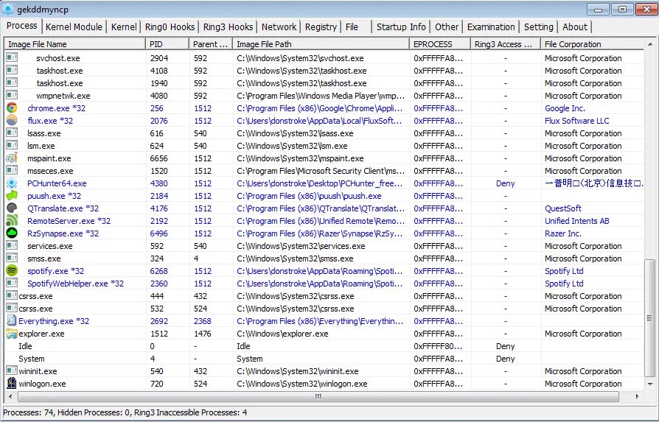Sort by the File Corporation column header

pos(592,44)
